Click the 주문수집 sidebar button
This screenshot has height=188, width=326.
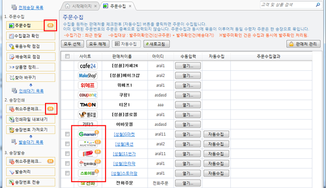(x=31, y=25)
